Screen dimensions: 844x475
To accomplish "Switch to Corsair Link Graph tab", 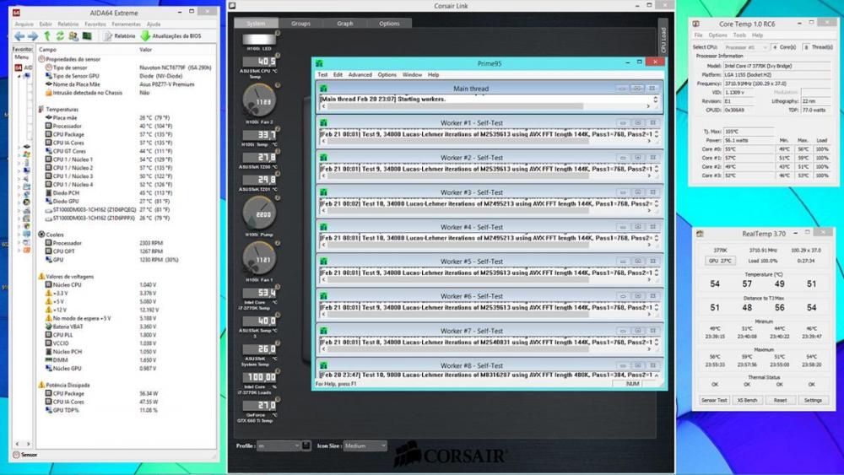I will pyautogui.click(x=345, y=23).
